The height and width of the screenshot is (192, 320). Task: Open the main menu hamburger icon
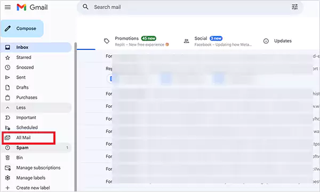[7, 7]
